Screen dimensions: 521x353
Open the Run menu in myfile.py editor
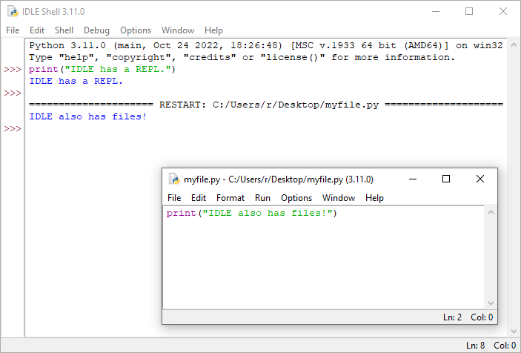pyautogui.click(x=262, y=198)
